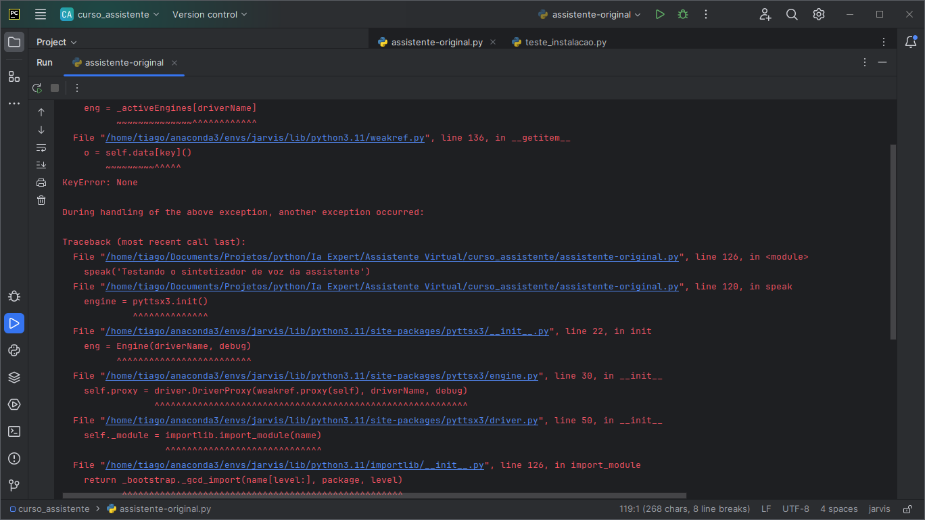Open the Terminal tool window
Screen dimensions: 925x520
tap(14, 431)
